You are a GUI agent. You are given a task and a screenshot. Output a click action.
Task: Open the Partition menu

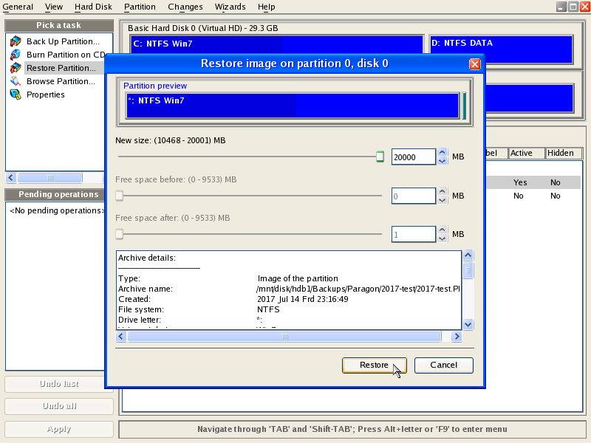[140, 7]
